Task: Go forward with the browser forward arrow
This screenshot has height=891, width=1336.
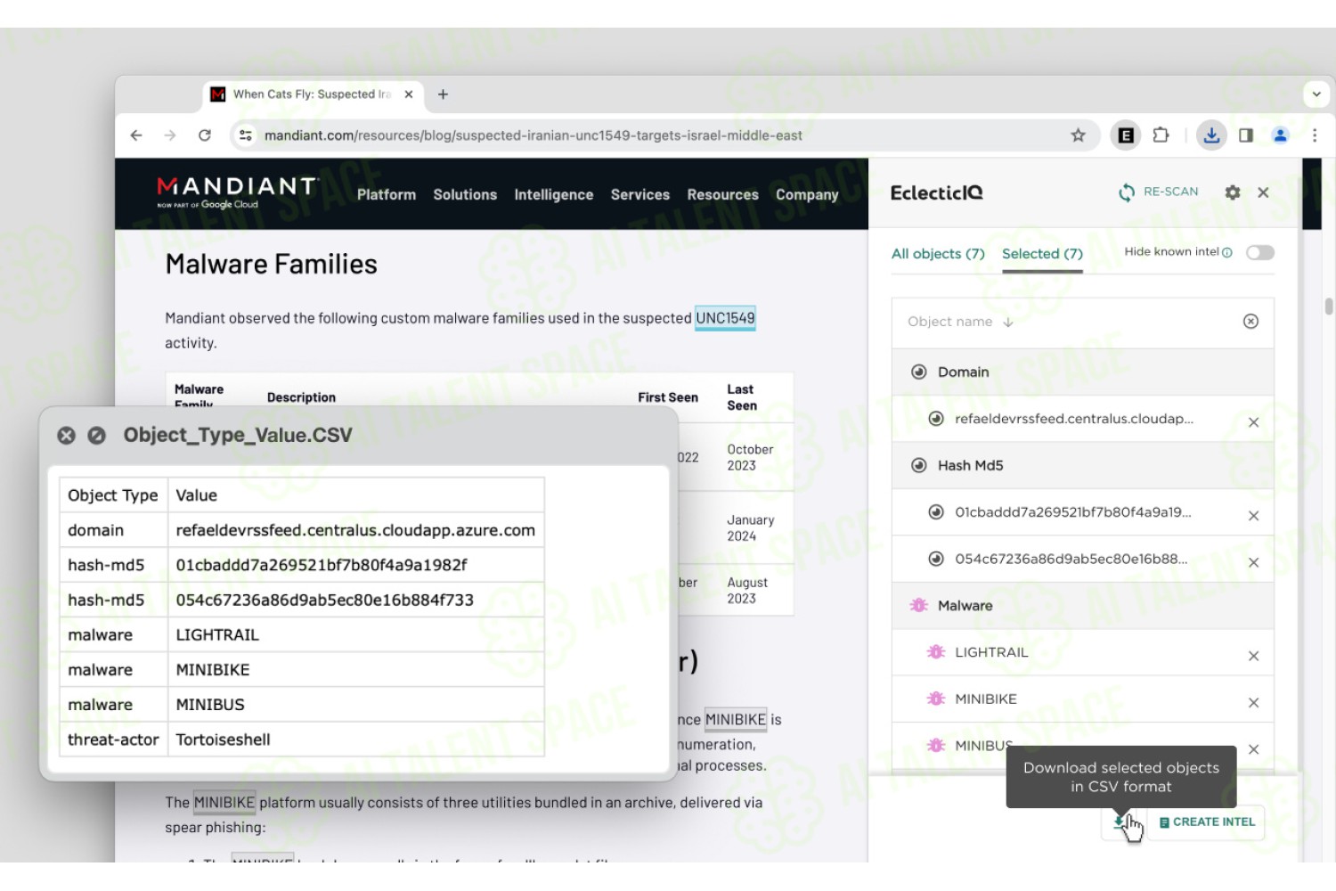Action: click(170, 135)
